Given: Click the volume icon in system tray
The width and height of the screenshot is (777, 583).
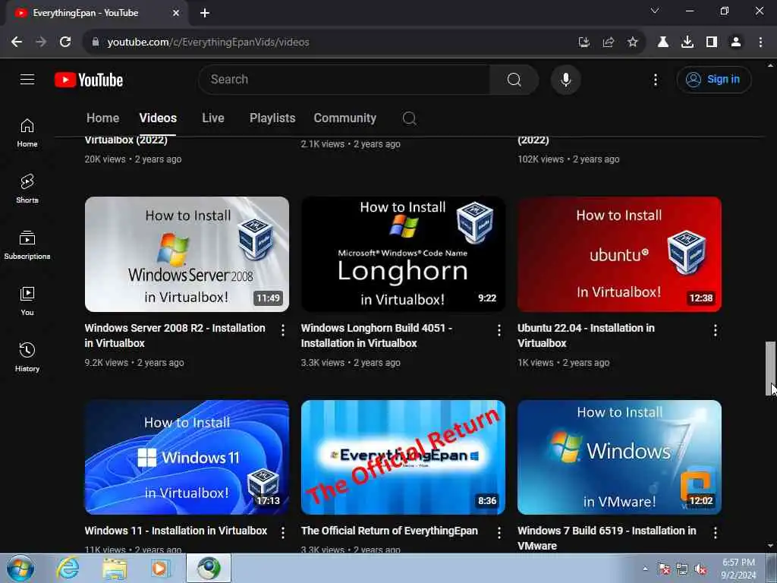Looking at the screenshot, I should click(700, 569).
